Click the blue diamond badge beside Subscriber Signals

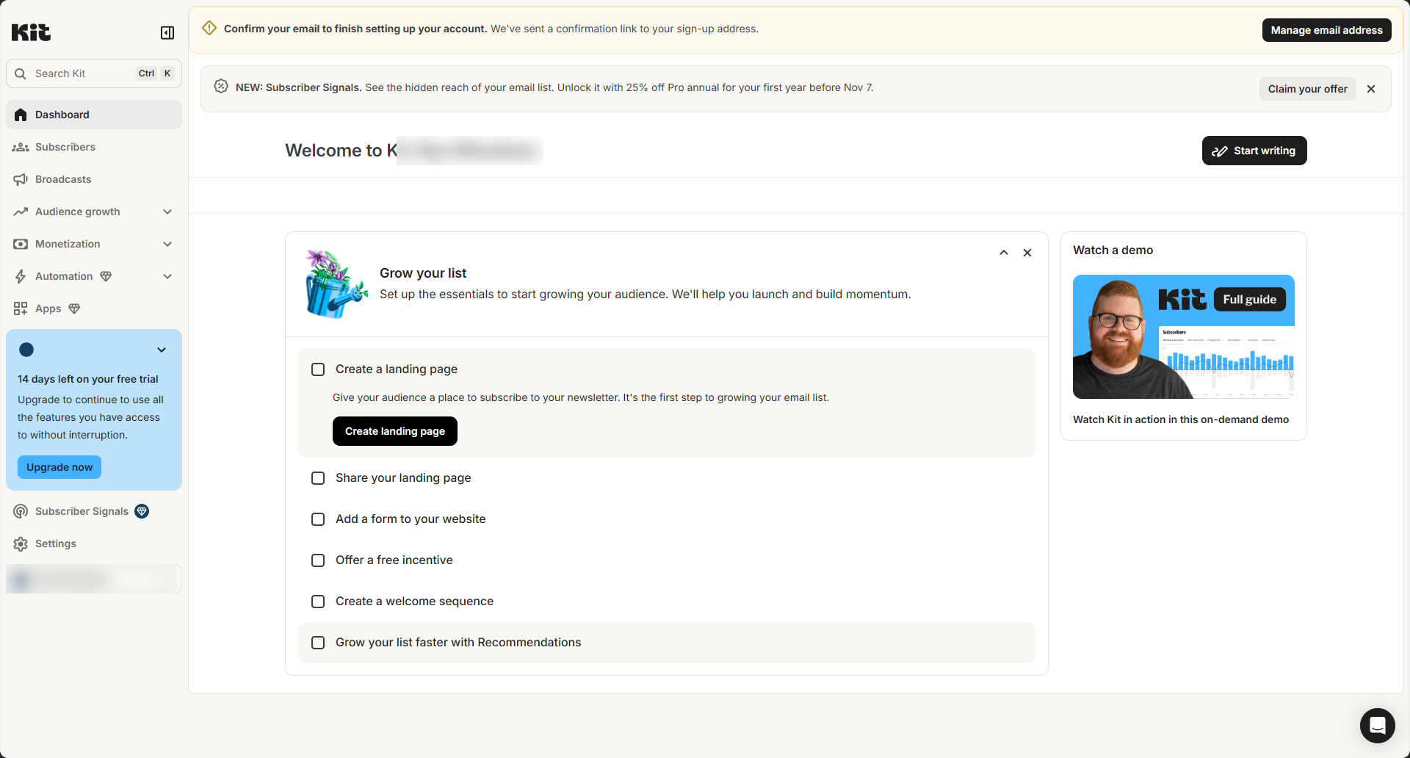click(x=142, y=511)
